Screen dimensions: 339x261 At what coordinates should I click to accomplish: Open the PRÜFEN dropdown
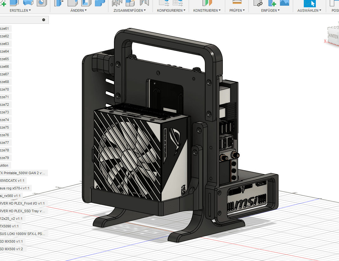(x=237, y=10)
